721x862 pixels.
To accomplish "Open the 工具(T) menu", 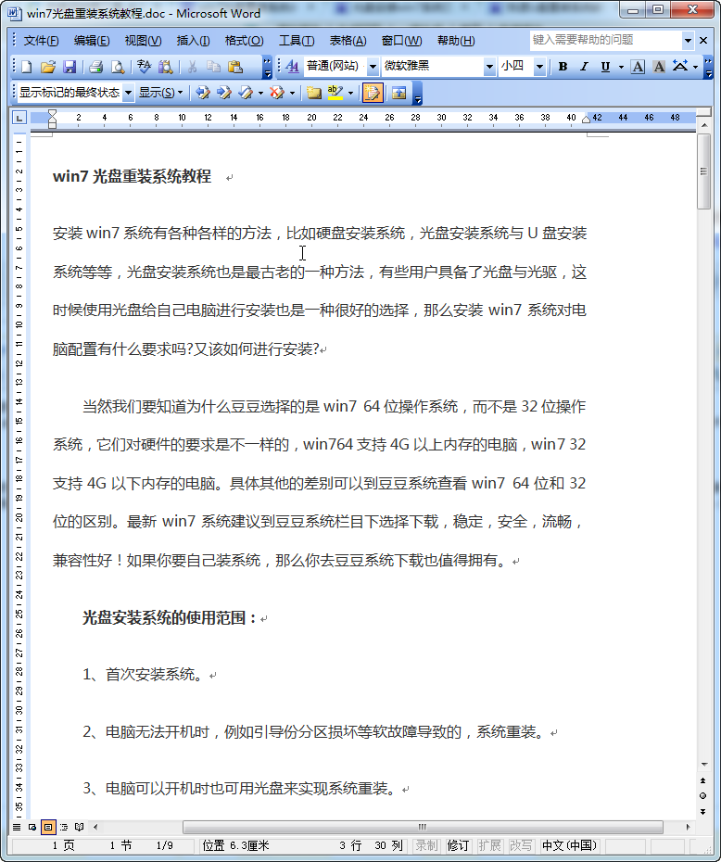I will pyautogui.click(x=297, y=41).
